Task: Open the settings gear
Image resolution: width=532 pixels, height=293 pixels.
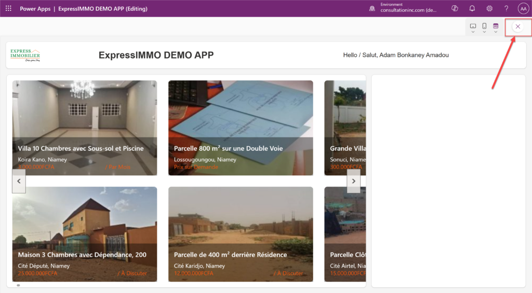Action: point(489,8)
